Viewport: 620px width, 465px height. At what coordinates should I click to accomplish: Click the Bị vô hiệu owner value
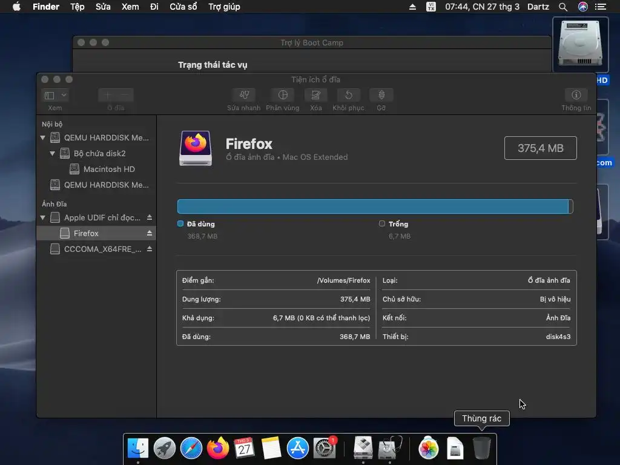[x=555, y=299]
